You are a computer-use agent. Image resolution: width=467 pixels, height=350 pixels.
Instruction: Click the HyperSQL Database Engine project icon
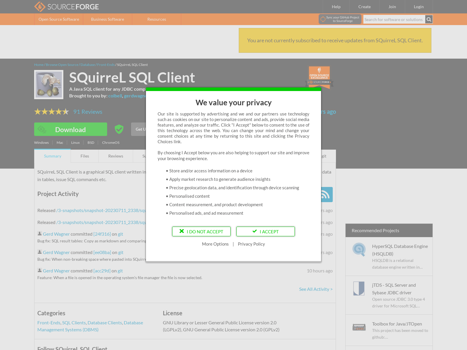coord(359,250)
